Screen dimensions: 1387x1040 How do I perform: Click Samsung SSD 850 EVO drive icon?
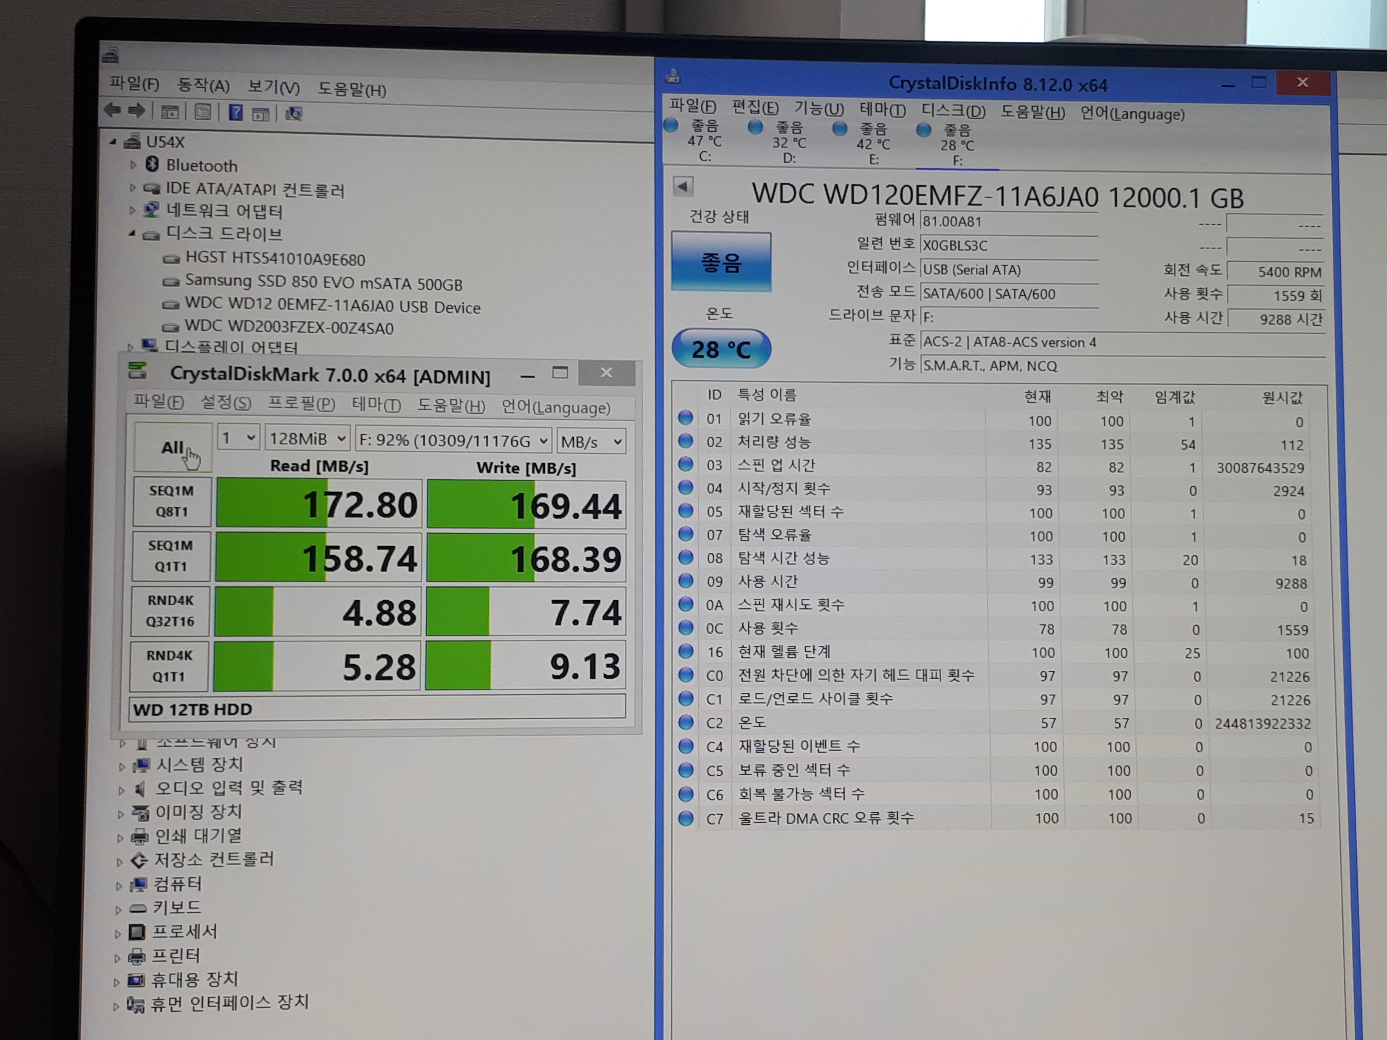click(170, 282)
